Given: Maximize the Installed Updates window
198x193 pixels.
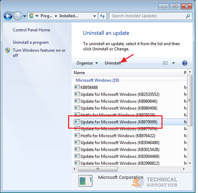Looking at the screenshot, I should [x=175, y=6].
